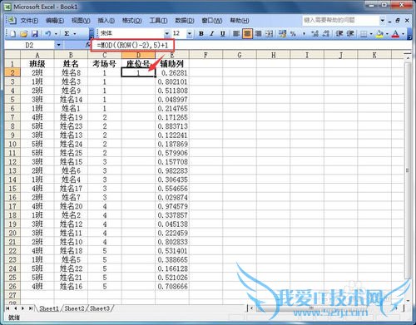
Task: Click the Align Left icon
Action: click(x=236, y=34)
